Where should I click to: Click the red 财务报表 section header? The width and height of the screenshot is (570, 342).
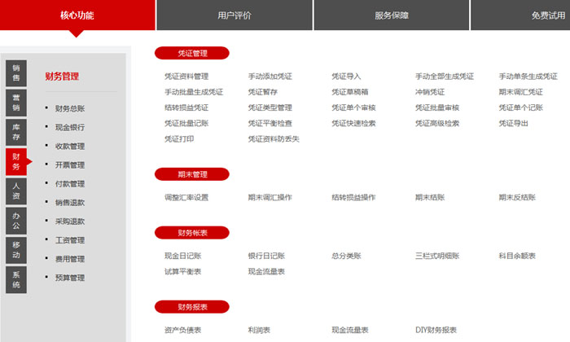point(192,307)
